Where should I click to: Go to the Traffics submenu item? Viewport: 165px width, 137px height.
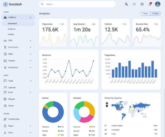[11, 35]
